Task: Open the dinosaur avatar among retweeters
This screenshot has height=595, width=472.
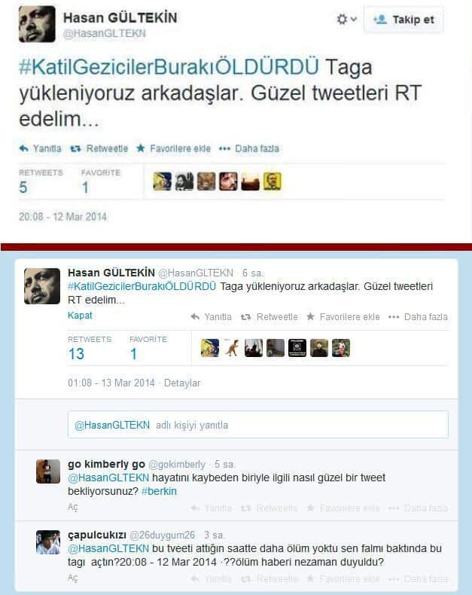Action: [232, 348]
